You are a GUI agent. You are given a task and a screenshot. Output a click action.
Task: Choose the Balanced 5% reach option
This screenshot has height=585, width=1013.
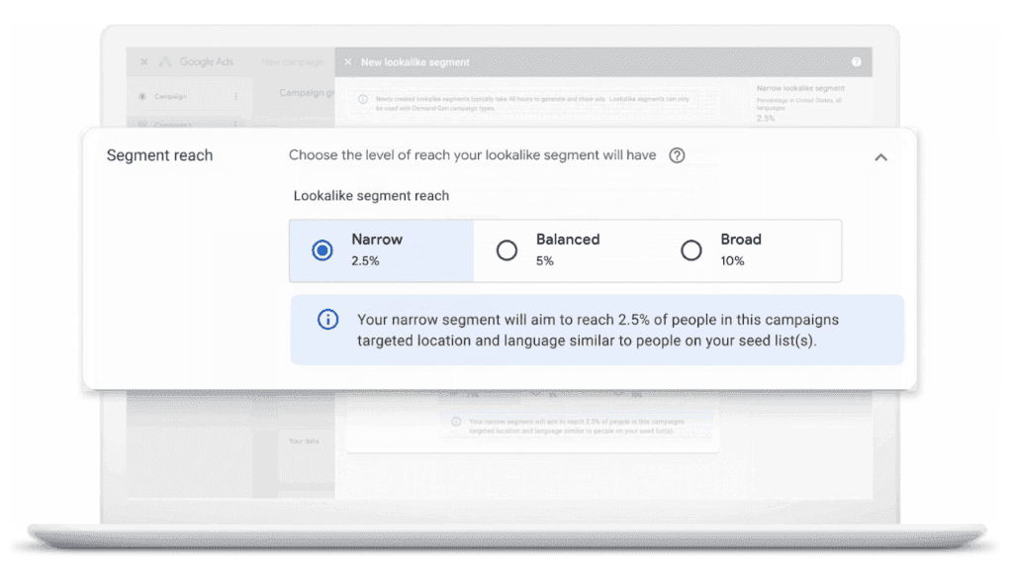(x=506, y=250)
